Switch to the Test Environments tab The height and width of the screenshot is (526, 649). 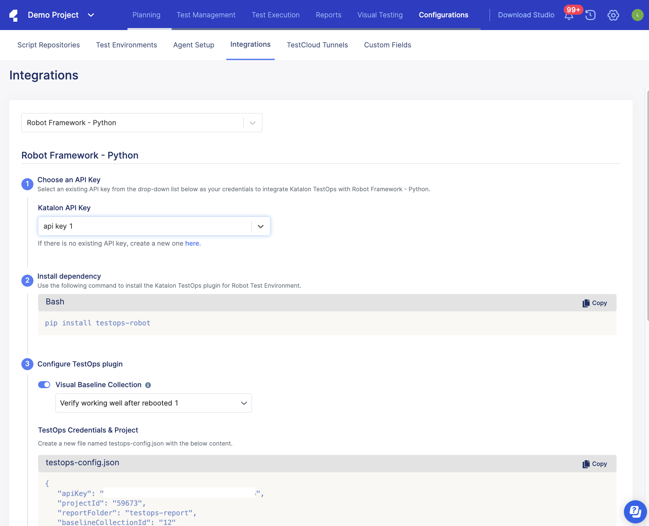[x=126, y=45]
